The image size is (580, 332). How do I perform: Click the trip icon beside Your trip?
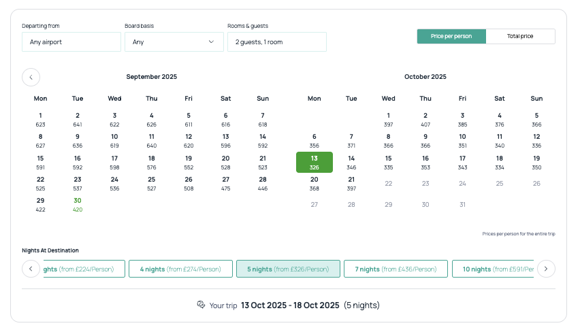[x=201, y=305]
